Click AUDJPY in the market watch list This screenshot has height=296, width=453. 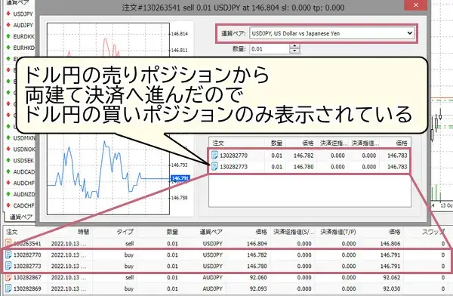click(x=23, y=25)
